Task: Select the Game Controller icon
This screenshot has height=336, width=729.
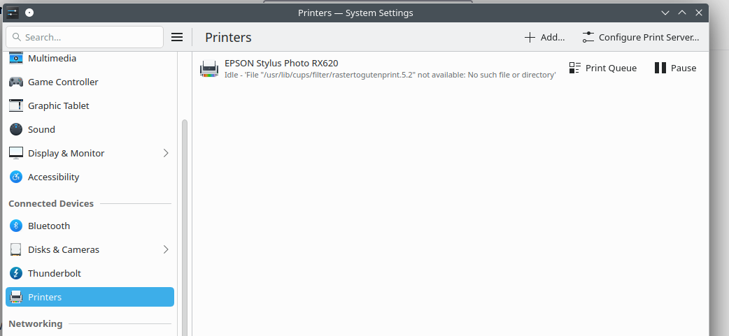Action: pyautogui.click(x=16, y=82)
